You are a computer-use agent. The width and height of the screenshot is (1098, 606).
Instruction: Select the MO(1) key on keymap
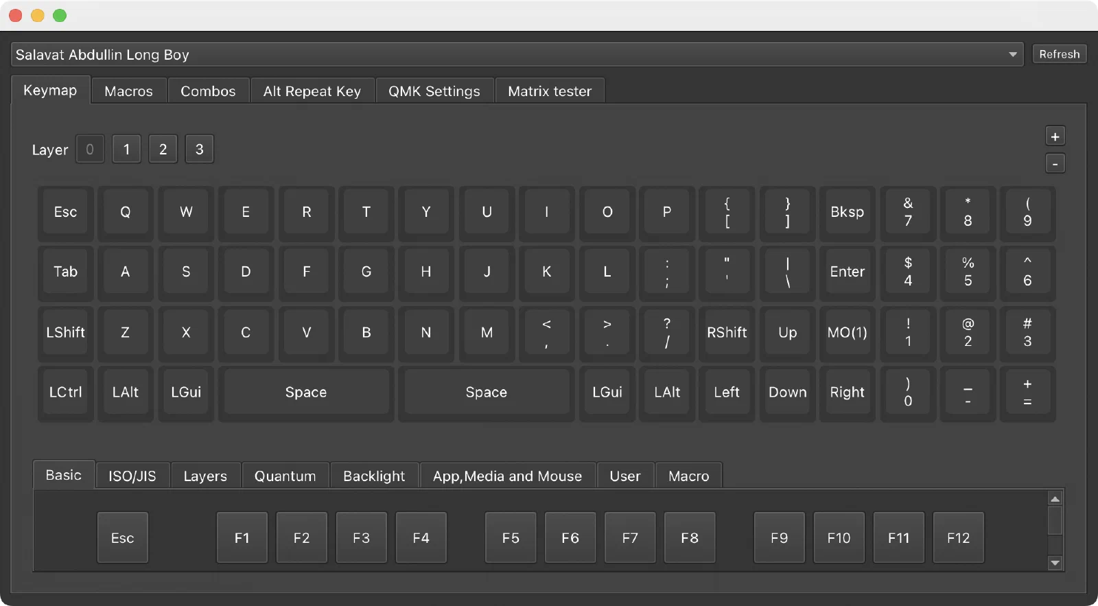(847, 333)
